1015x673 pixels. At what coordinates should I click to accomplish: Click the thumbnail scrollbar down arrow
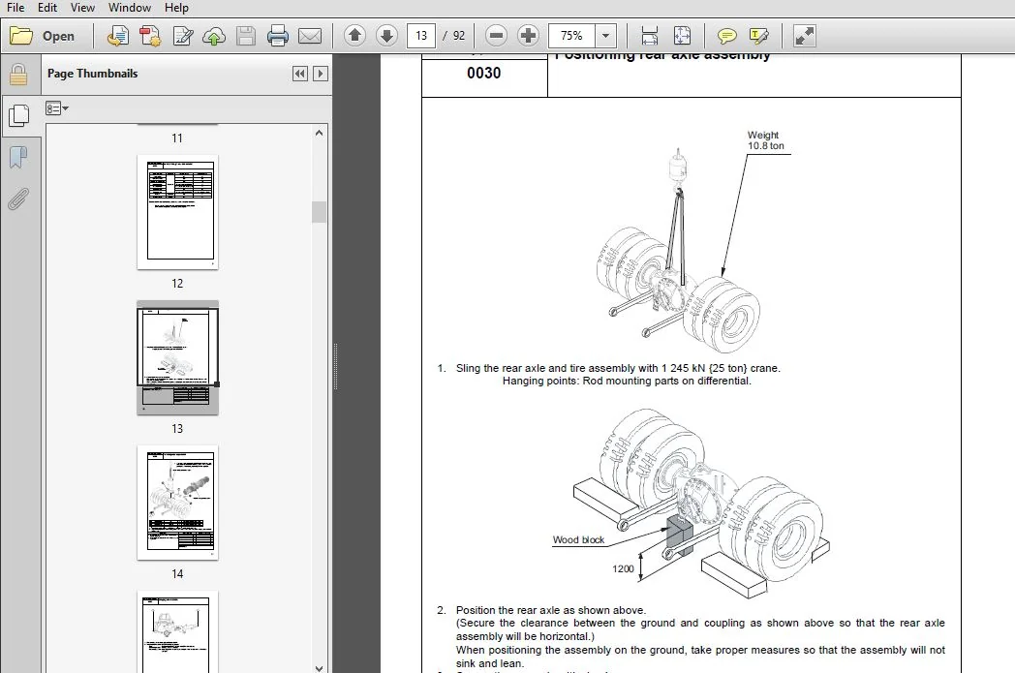(x=319, y=668)
